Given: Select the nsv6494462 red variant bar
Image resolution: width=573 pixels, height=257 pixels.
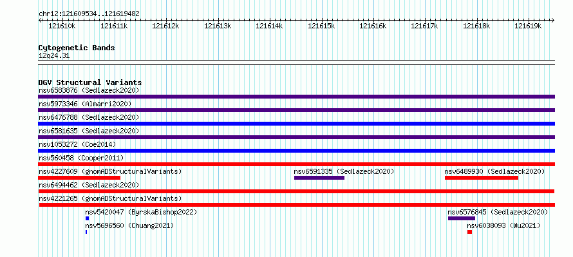Looking at the screenshot, I should [x=296, y=191].
